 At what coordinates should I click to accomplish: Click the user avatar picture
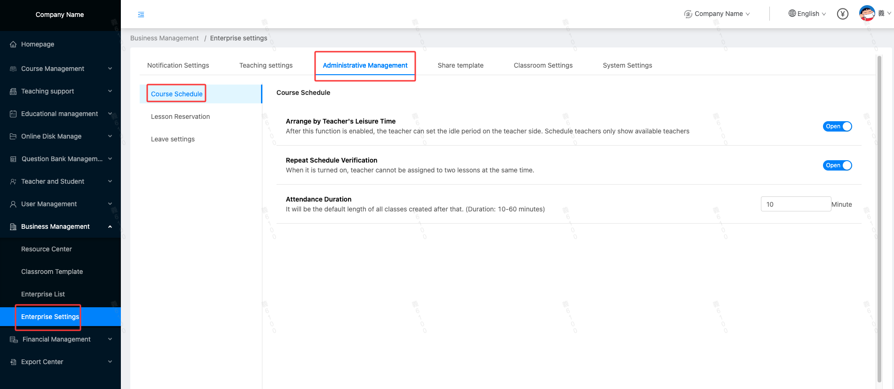coord(866,13)
